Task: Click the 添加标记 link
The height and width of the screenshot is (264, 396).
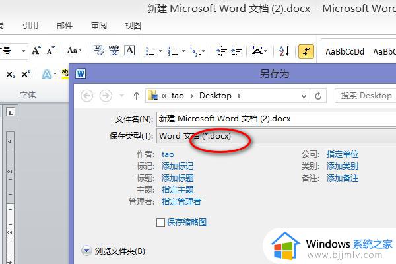Action: (178, 166)
